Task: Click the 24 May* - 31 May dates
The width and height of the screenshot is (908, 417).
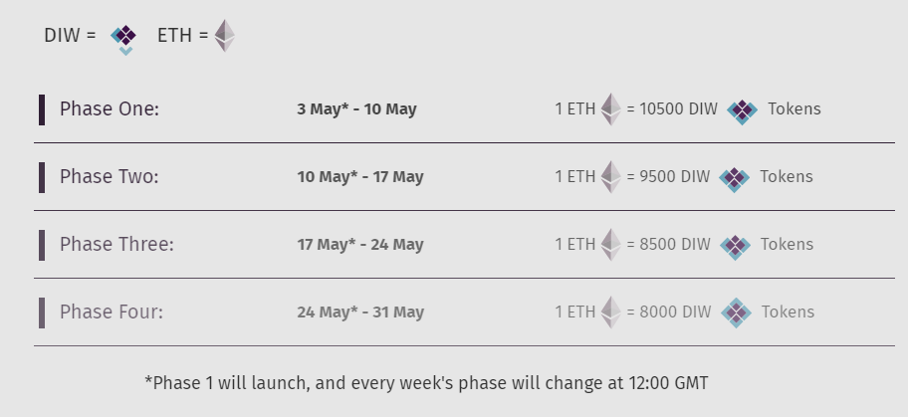Action: pos(360,313)
